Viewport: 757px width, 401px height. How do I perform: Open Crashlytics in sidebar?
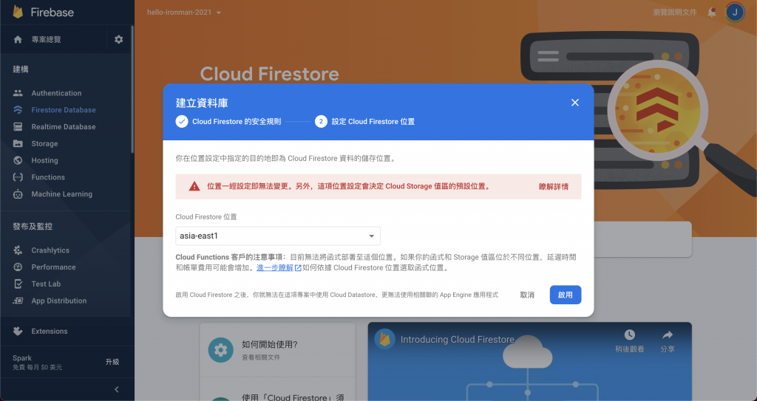(x=50, y=250)
